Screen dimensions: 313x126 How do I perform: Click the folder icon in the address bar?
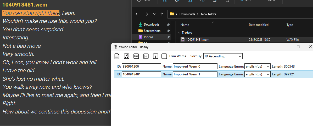pyautogui.click(x=172, y=14)
